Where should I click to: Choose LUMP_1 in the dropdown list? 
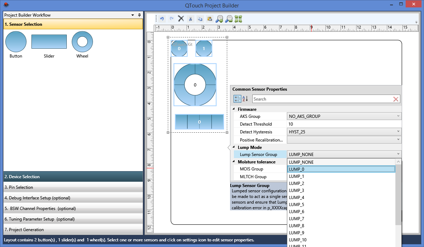(341, 176)
